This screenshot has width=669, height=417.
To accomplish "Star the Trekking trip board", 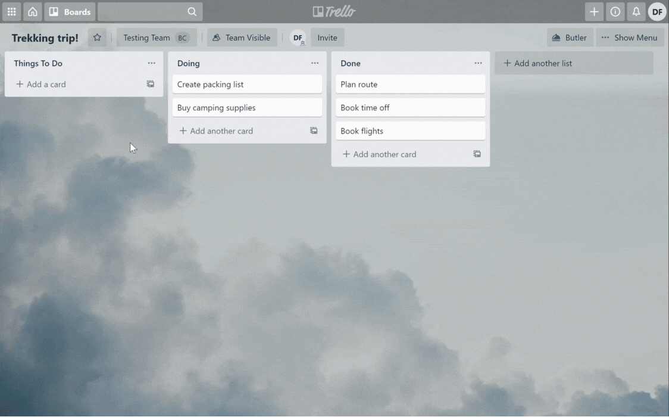I will (97, 38).
